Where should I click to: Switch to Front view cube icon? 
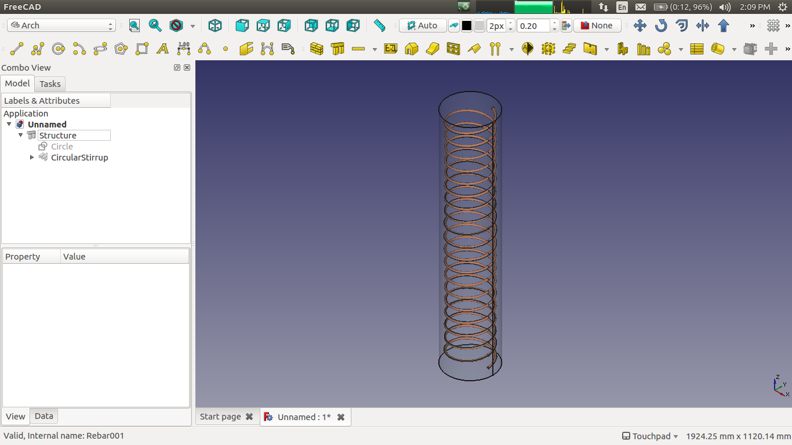pyautogui.click(x=242, y=25)
